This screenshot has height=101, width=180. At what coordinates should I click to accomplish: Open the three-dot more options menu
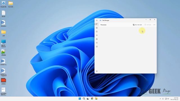tap(154, 25)
